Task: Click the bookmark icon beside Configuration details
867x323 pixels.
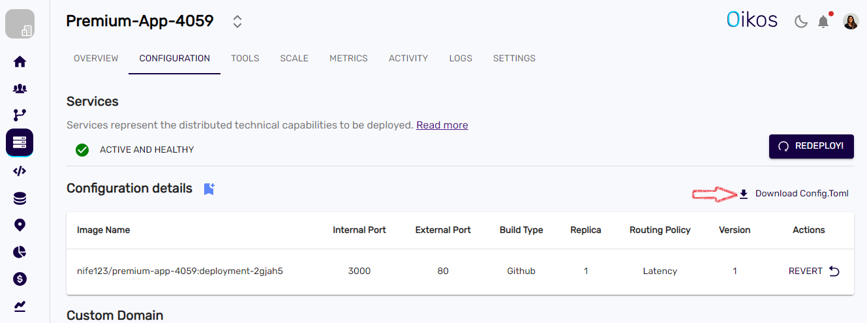Action: click(x=209, y=189)
